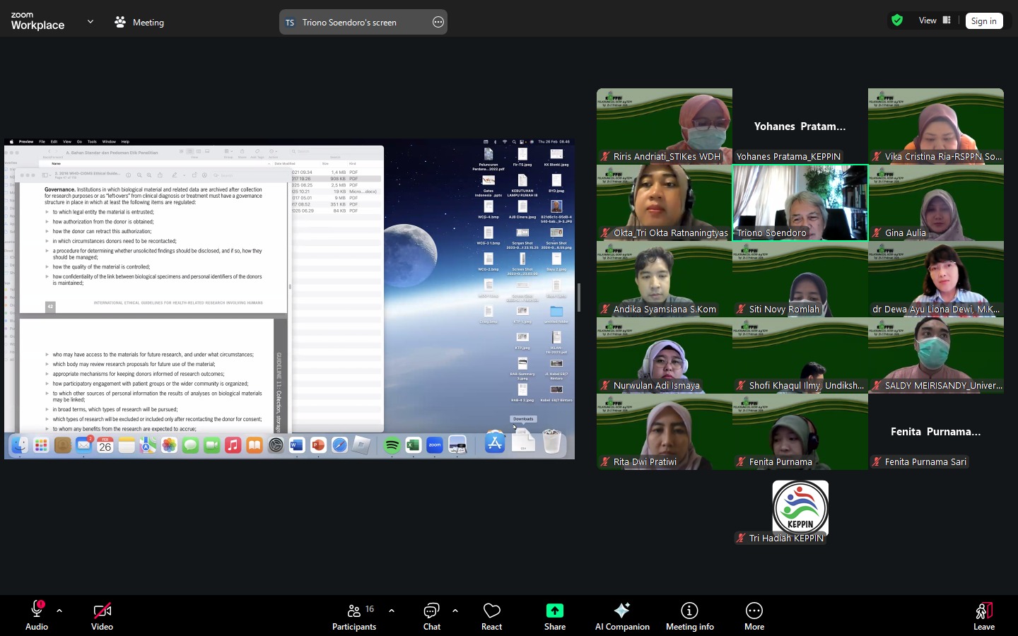The width and height of the screenshot is (1018, 636).
Task: Open Triono Soendoro's screen share options
Action: 438,22
